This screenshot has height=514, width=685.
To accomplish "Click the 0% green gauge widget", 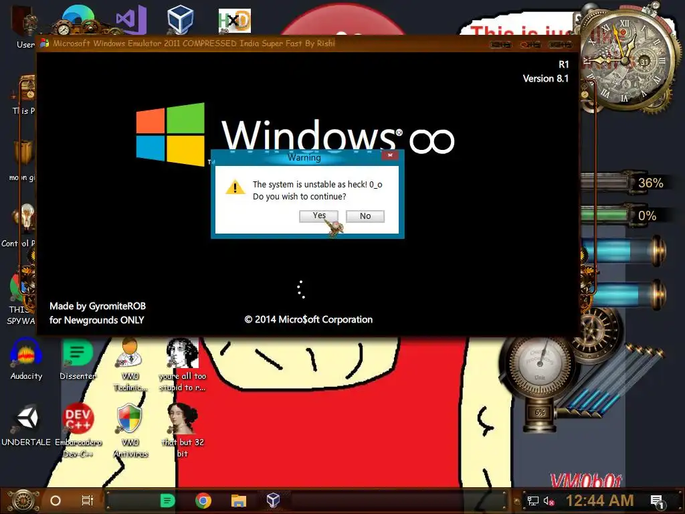I will (625, 216).
